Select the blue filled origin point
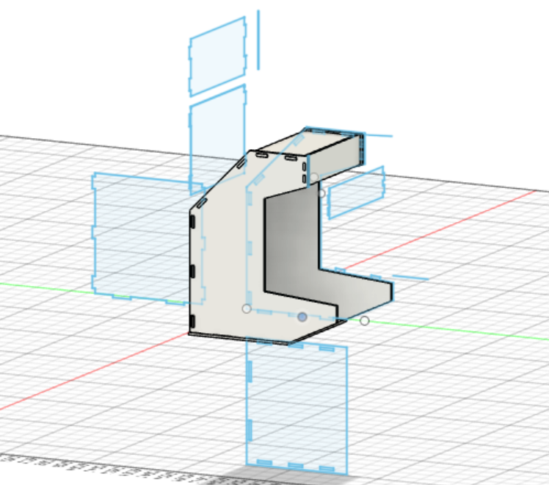Viewport: 549px width, 485px height. [302, 317]
